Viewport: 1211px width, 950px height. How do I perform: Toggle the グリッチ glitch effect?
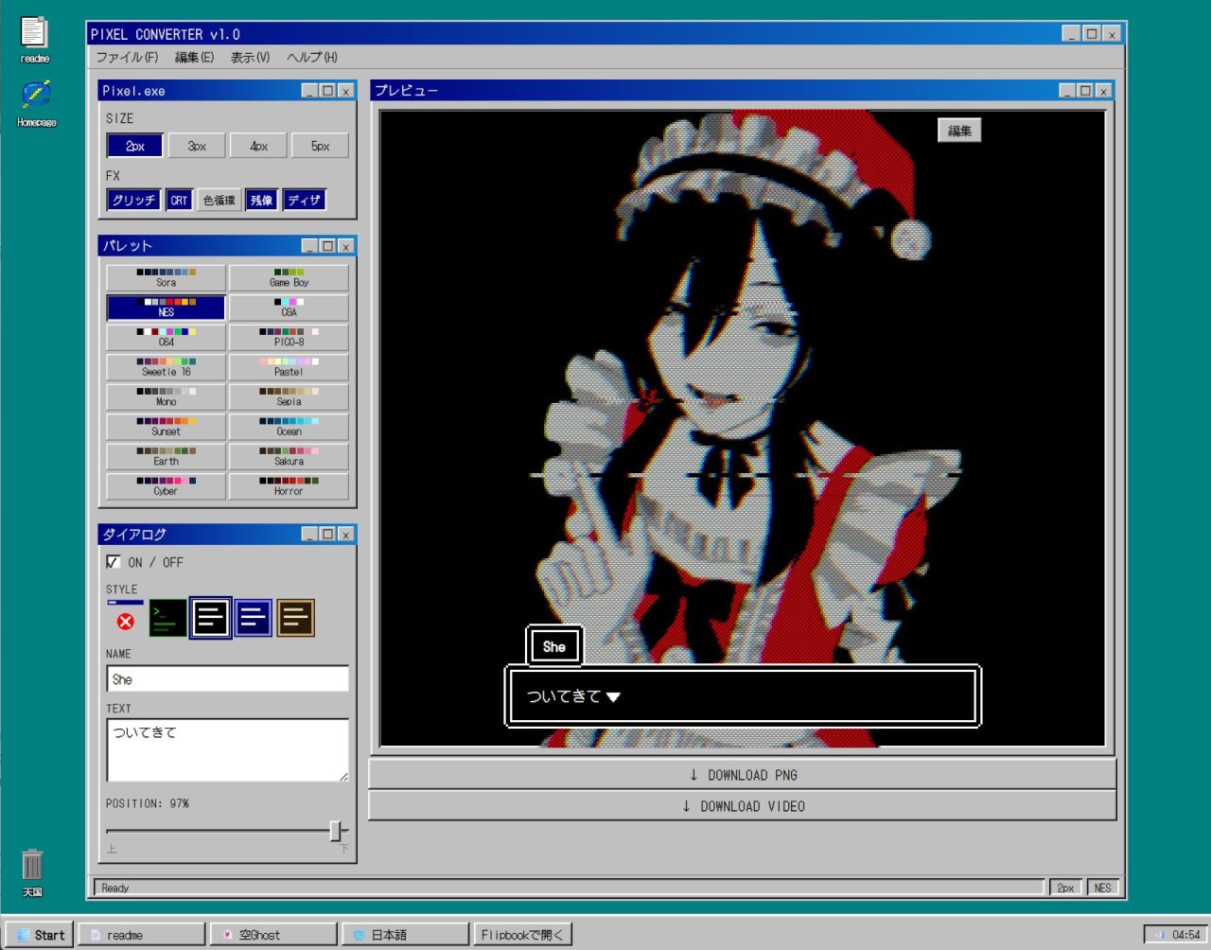(133, 201)
